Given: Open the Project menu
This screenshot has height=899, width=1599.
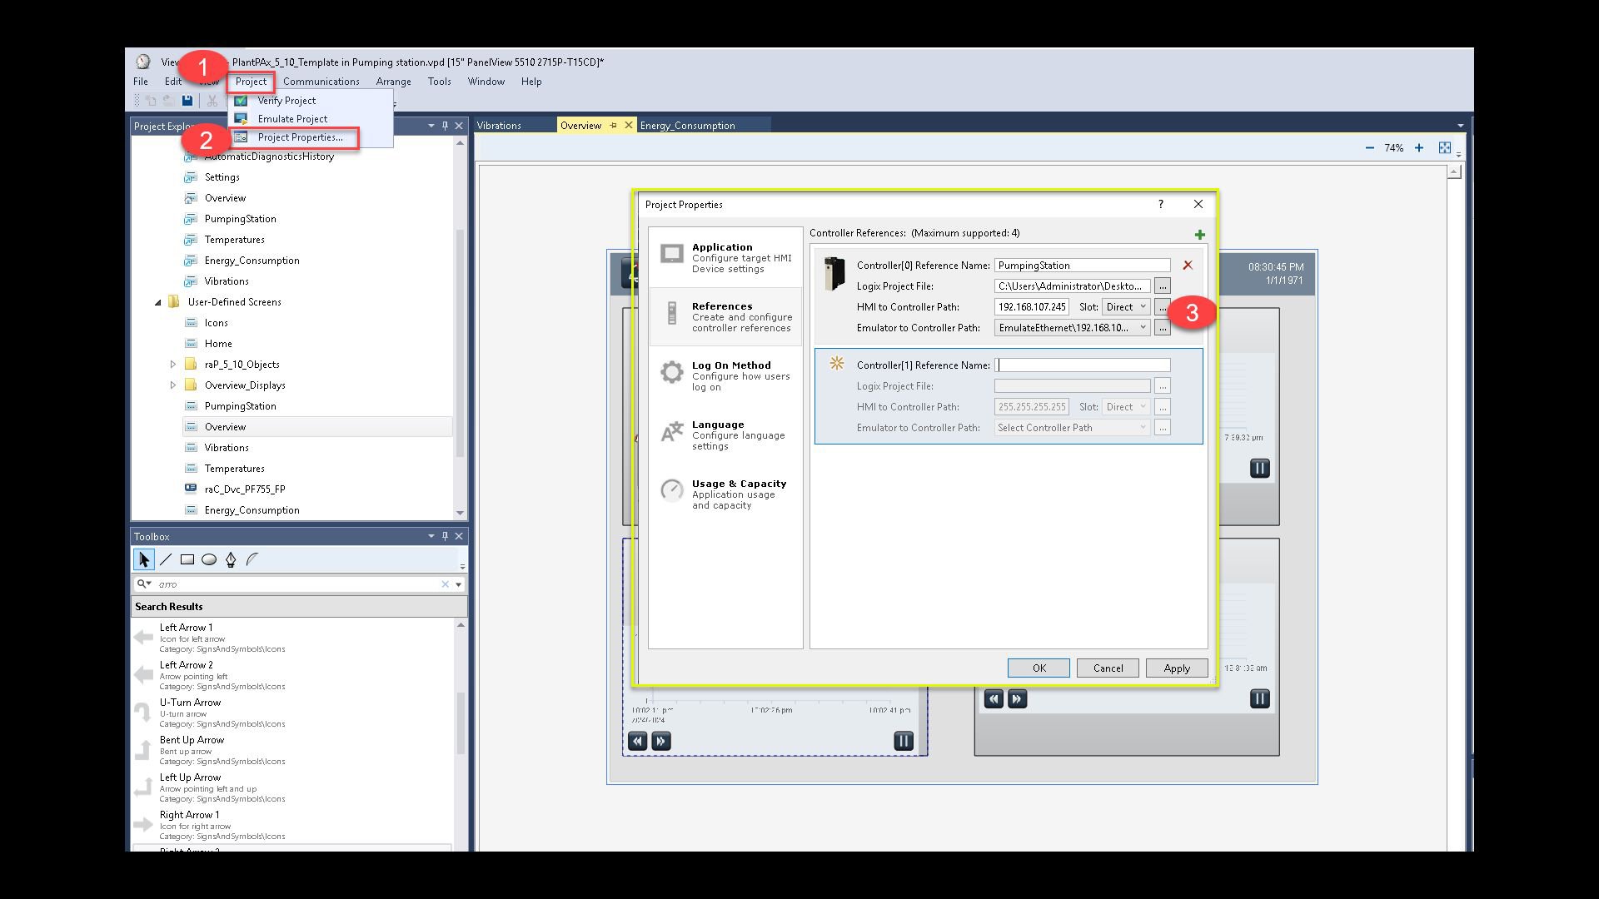Looking at the screenshot, I should pyautogui.click(x=251, y=82).
